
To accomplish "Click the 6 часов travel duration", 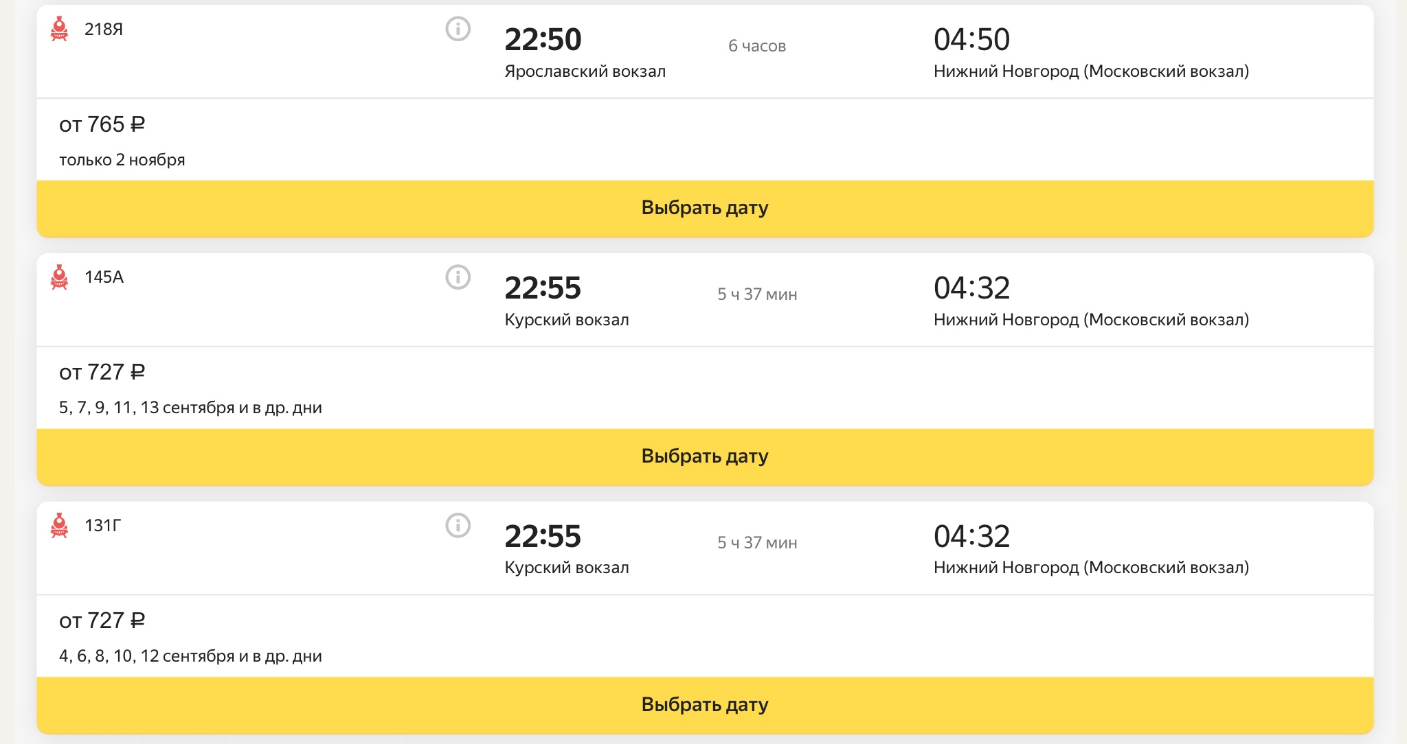I will pyautogui.click(x=757, y=46).
